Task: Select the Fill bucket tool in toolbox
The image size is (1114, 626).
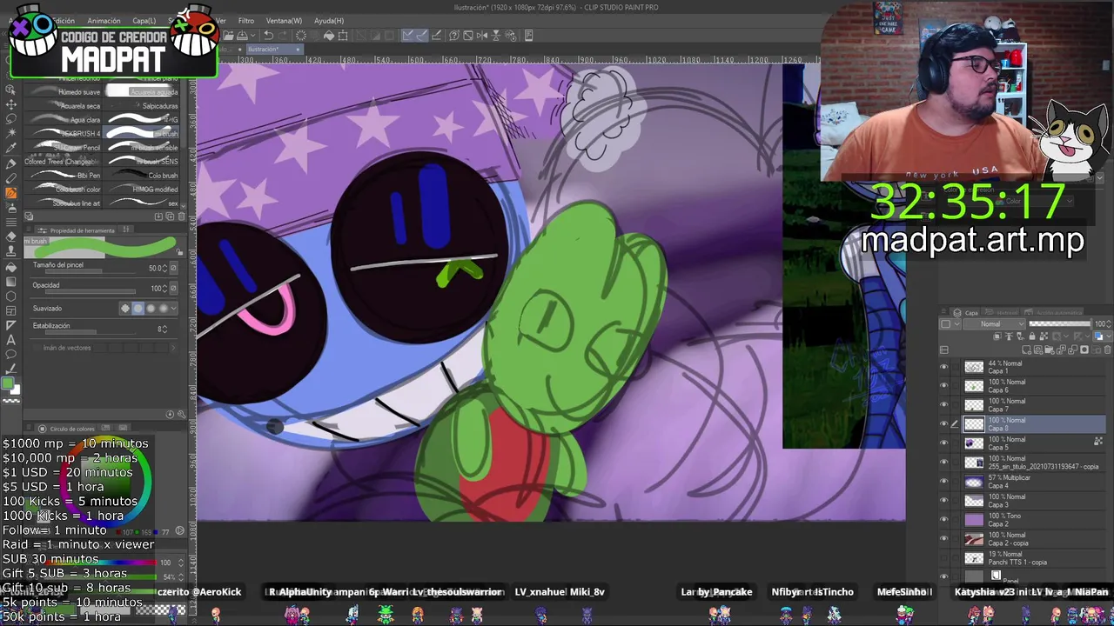Action: pos(10,267)
